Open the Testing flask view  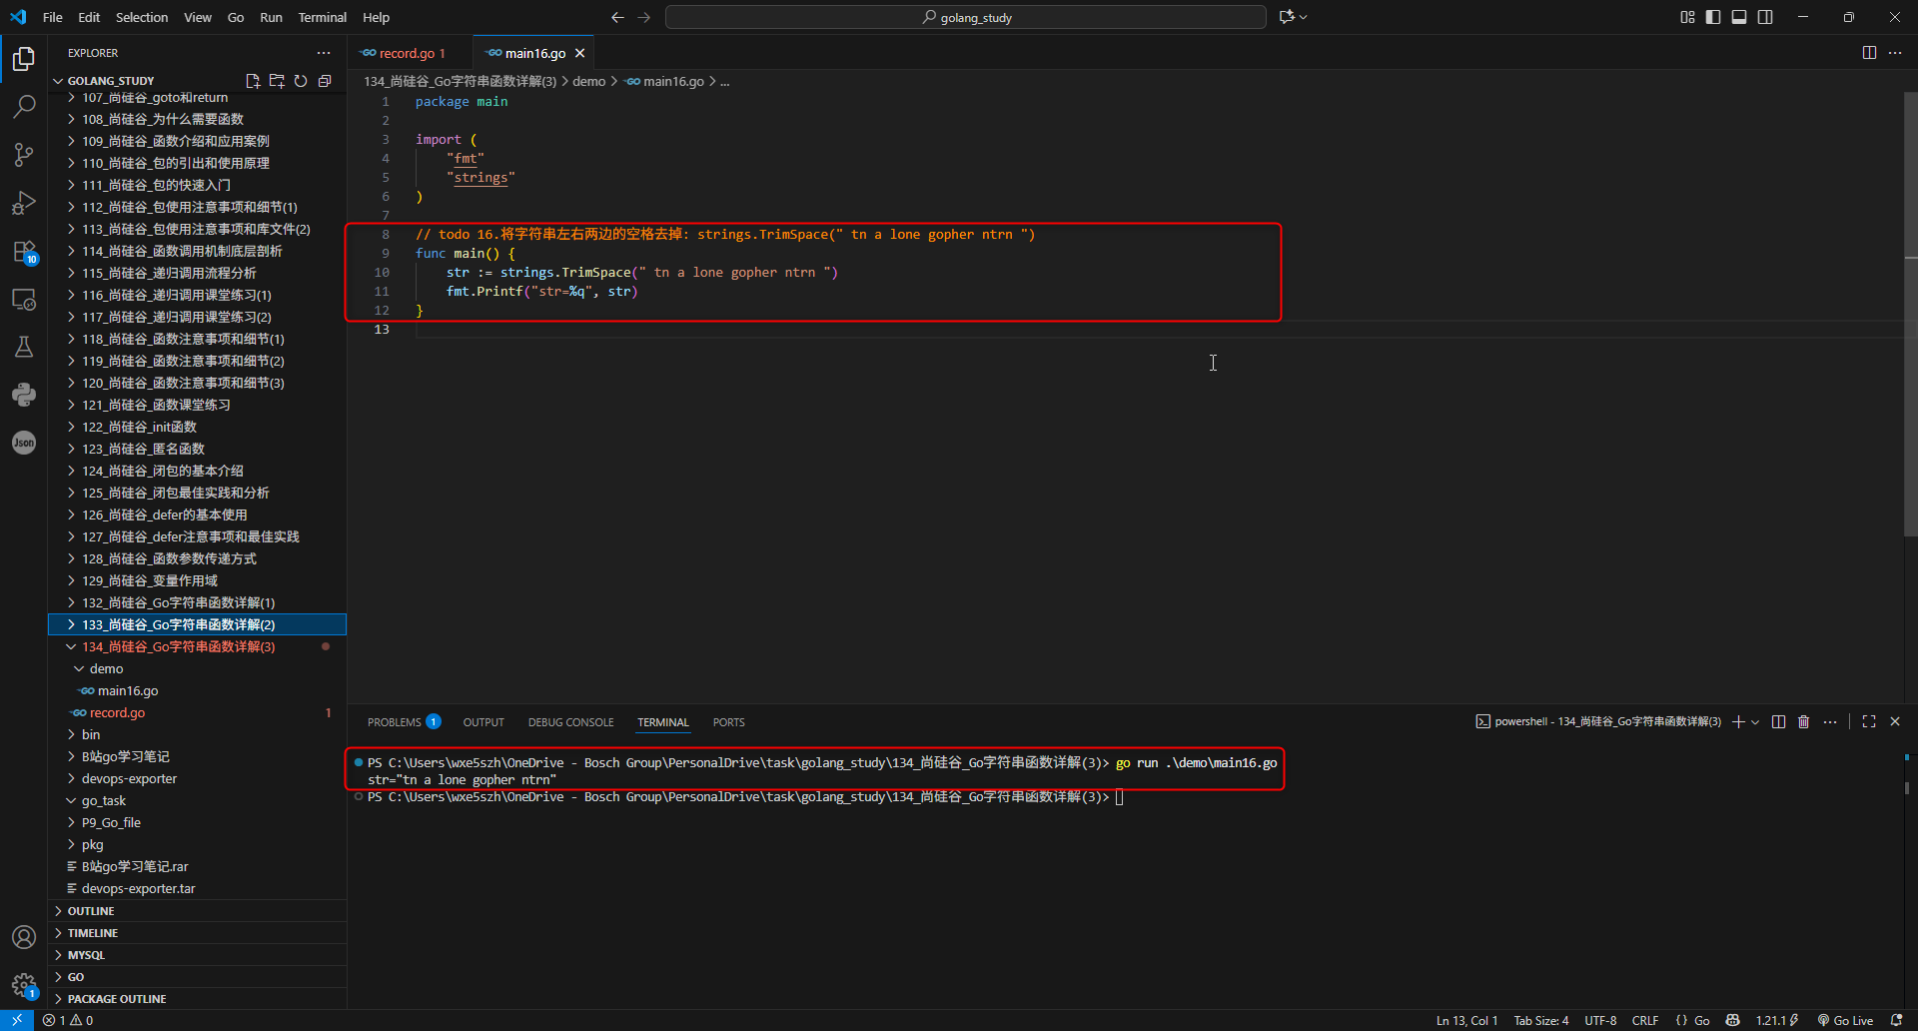click(24, 347)
